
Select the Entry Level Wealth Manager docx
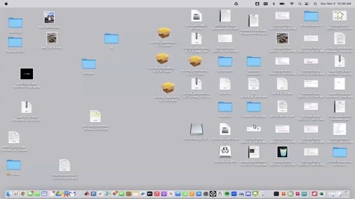pos(339,39)
